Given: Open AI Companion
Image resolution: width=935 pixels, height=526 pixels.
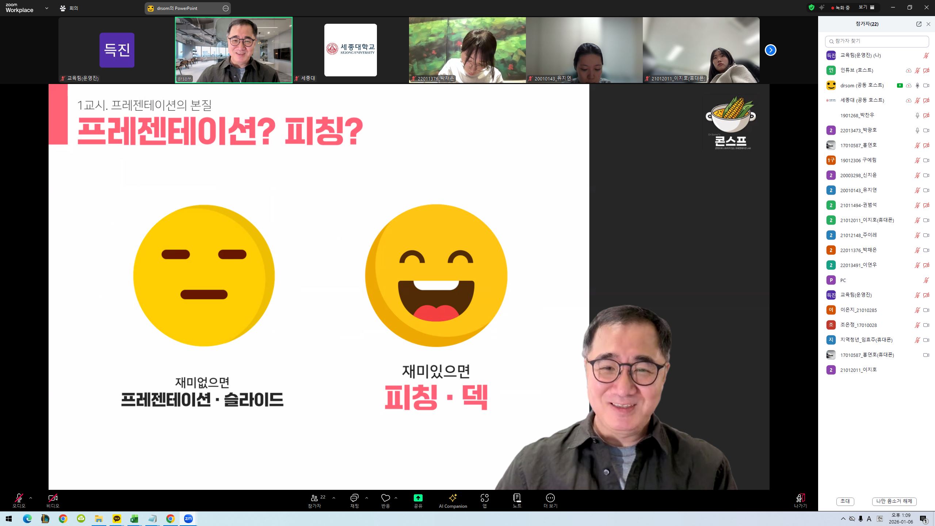Looking at the screenshot, I should 453,500.
